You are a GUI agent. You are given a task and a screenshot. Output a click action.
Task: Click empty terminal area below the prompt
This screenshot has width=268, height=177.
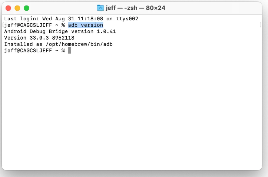pos(132,111)
